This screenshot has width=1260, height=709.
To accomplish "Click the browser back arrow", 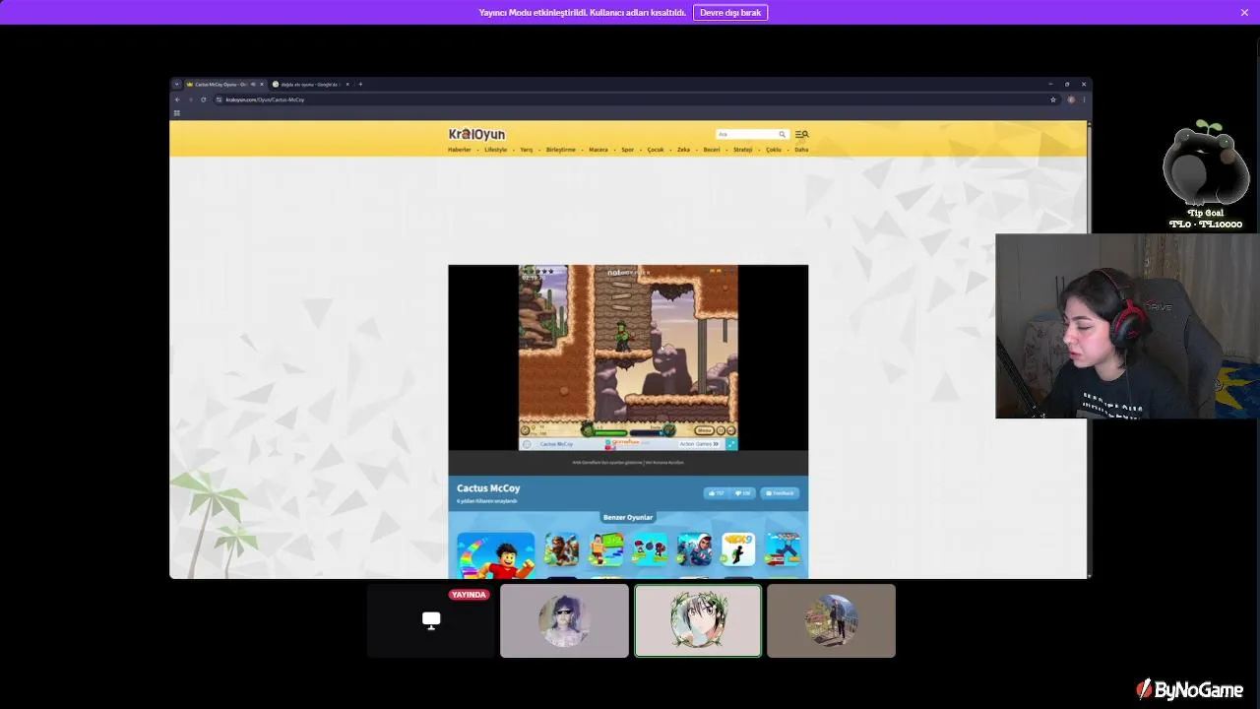I will tap(178, 99).
